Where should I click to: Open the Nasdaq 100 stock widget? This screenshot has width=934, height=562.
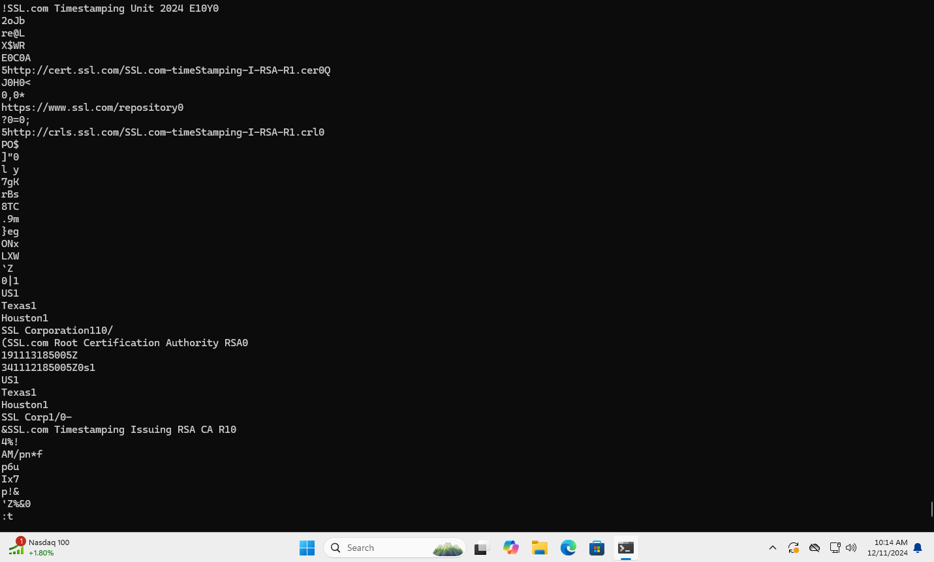[x=39, y=548]
